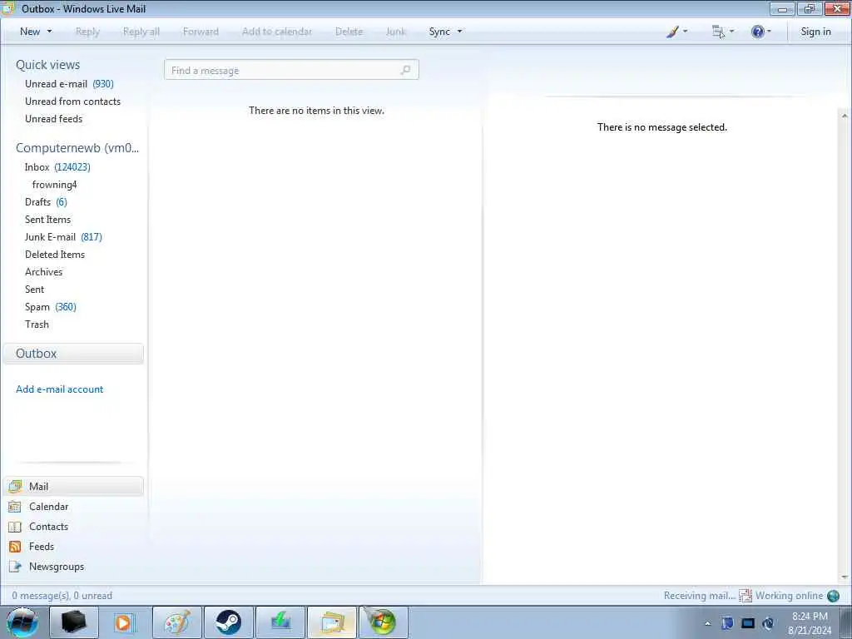Click the Contacts book icon
Image resolution: width=852 pixels, height=639 pixels.
[15, 527]
